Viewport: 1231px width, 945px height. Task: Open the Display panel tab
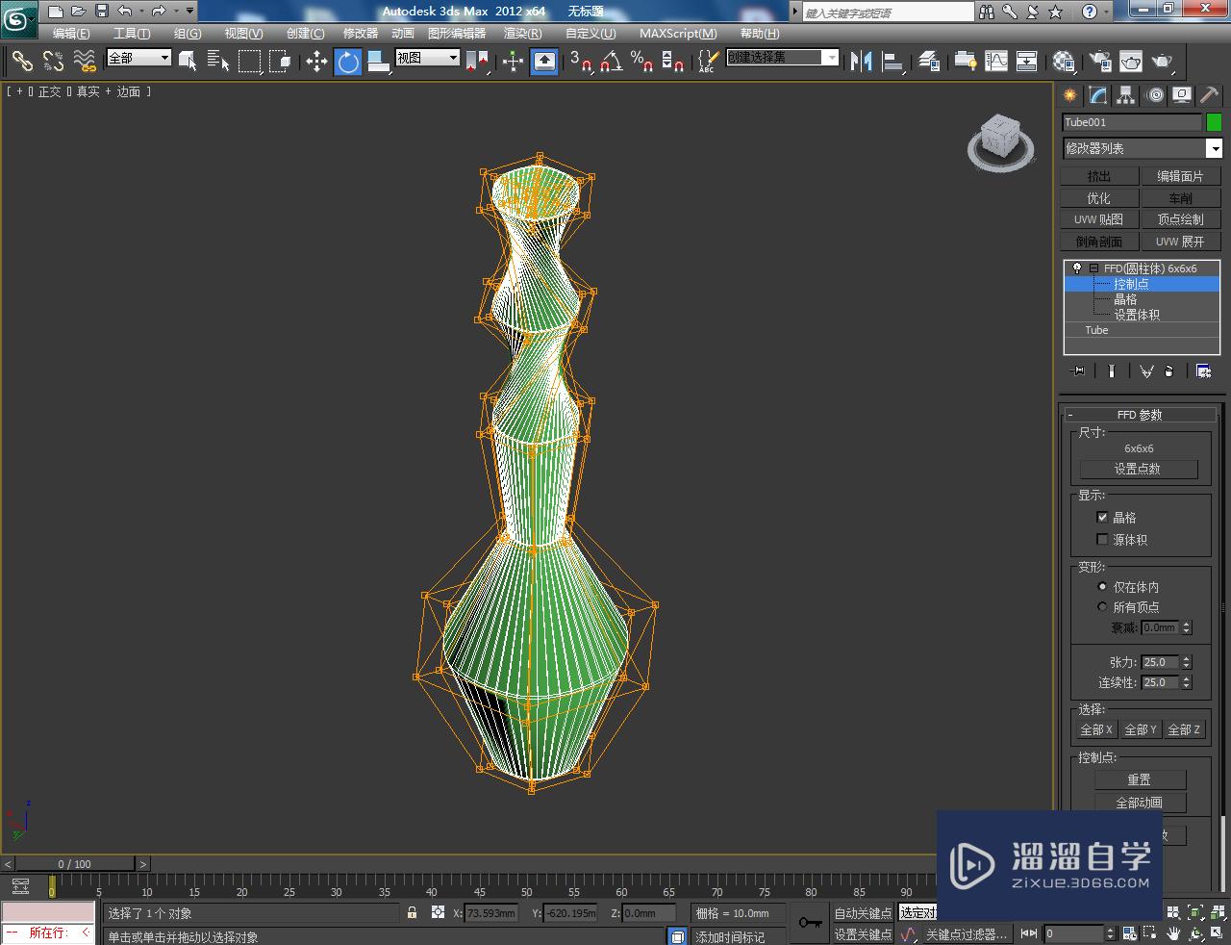1182,94
